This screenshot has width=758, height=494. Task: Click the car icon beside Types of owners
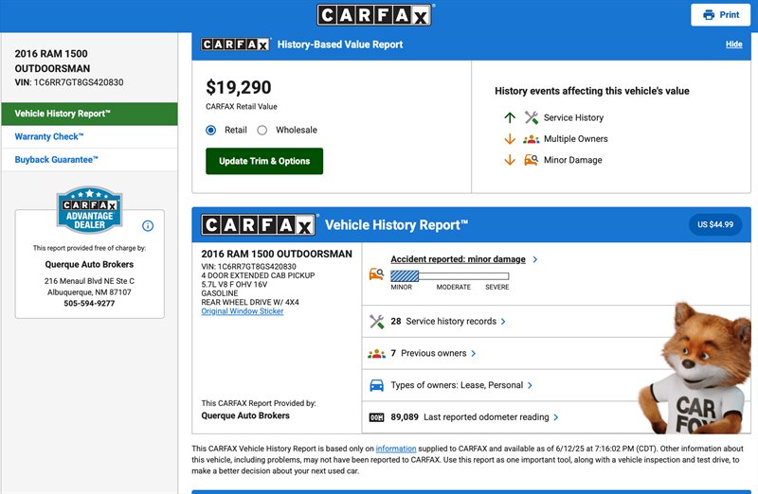[x=376, y=385]
